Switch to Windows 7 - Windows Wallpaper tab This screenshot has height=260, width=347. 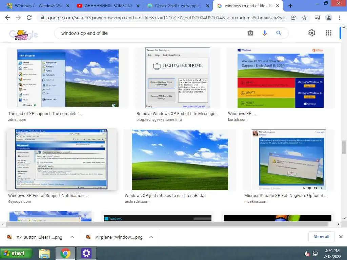coord(38,6)
